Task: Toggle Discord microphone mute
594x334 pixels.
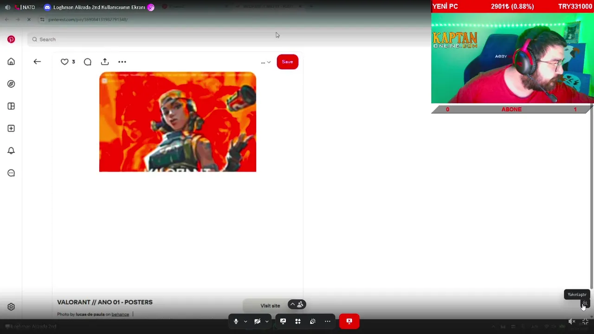Action: pyautogui.click(x=236, y=321)
